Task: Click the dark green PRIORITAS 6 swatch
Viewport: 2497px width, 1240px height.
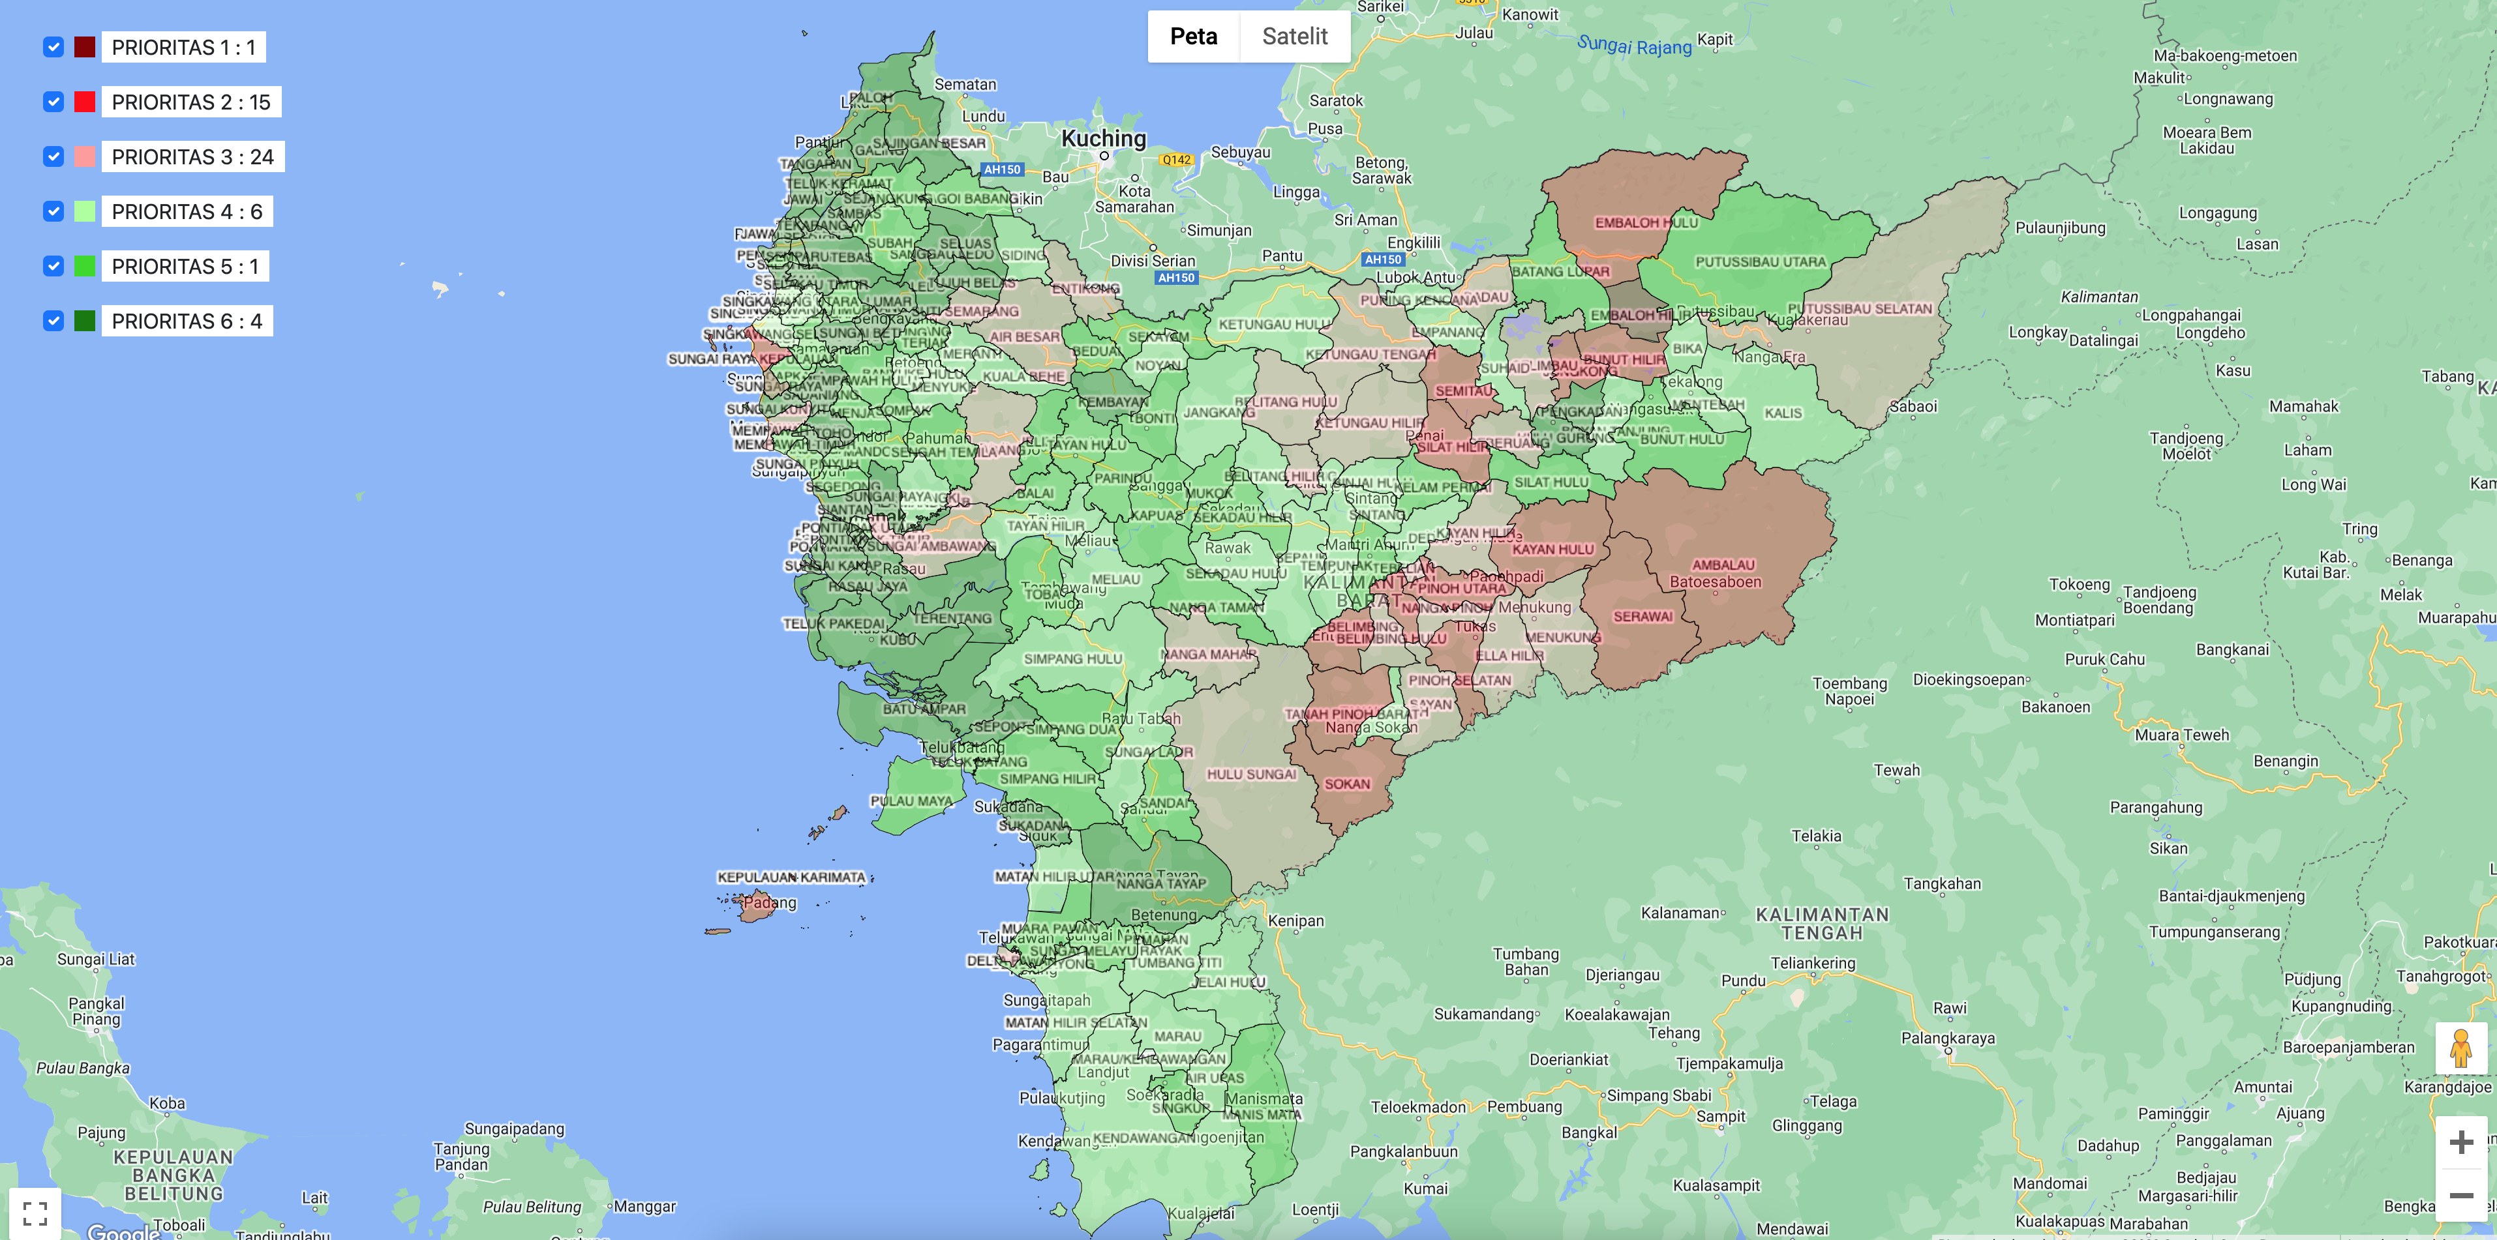Action: [x=85, y=321]
